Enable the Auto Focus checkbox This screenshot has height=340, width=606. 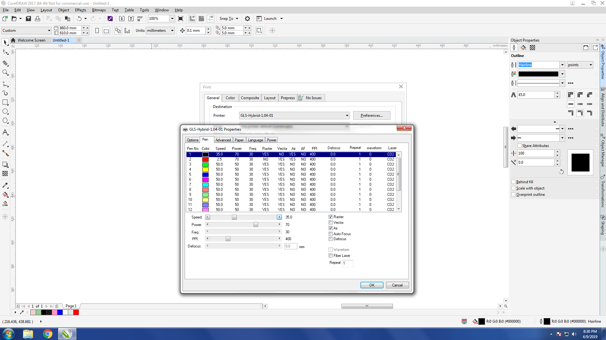tap(331, 234)
